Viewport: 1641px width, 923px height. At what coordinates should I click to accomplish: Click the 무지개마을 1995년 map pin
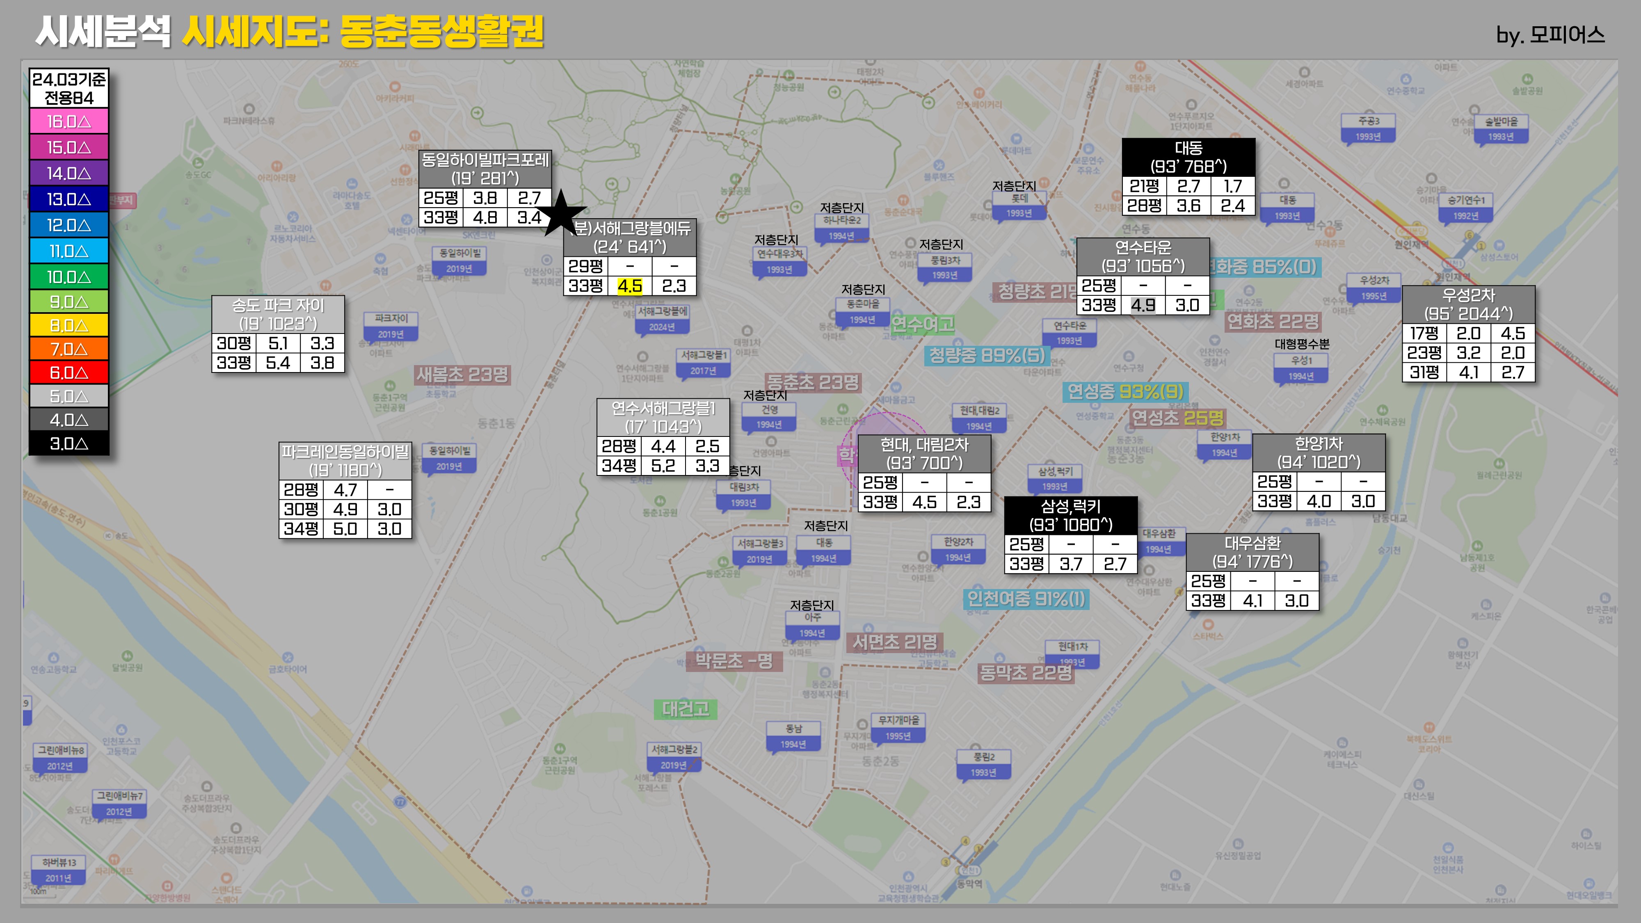tap(898, 727)
